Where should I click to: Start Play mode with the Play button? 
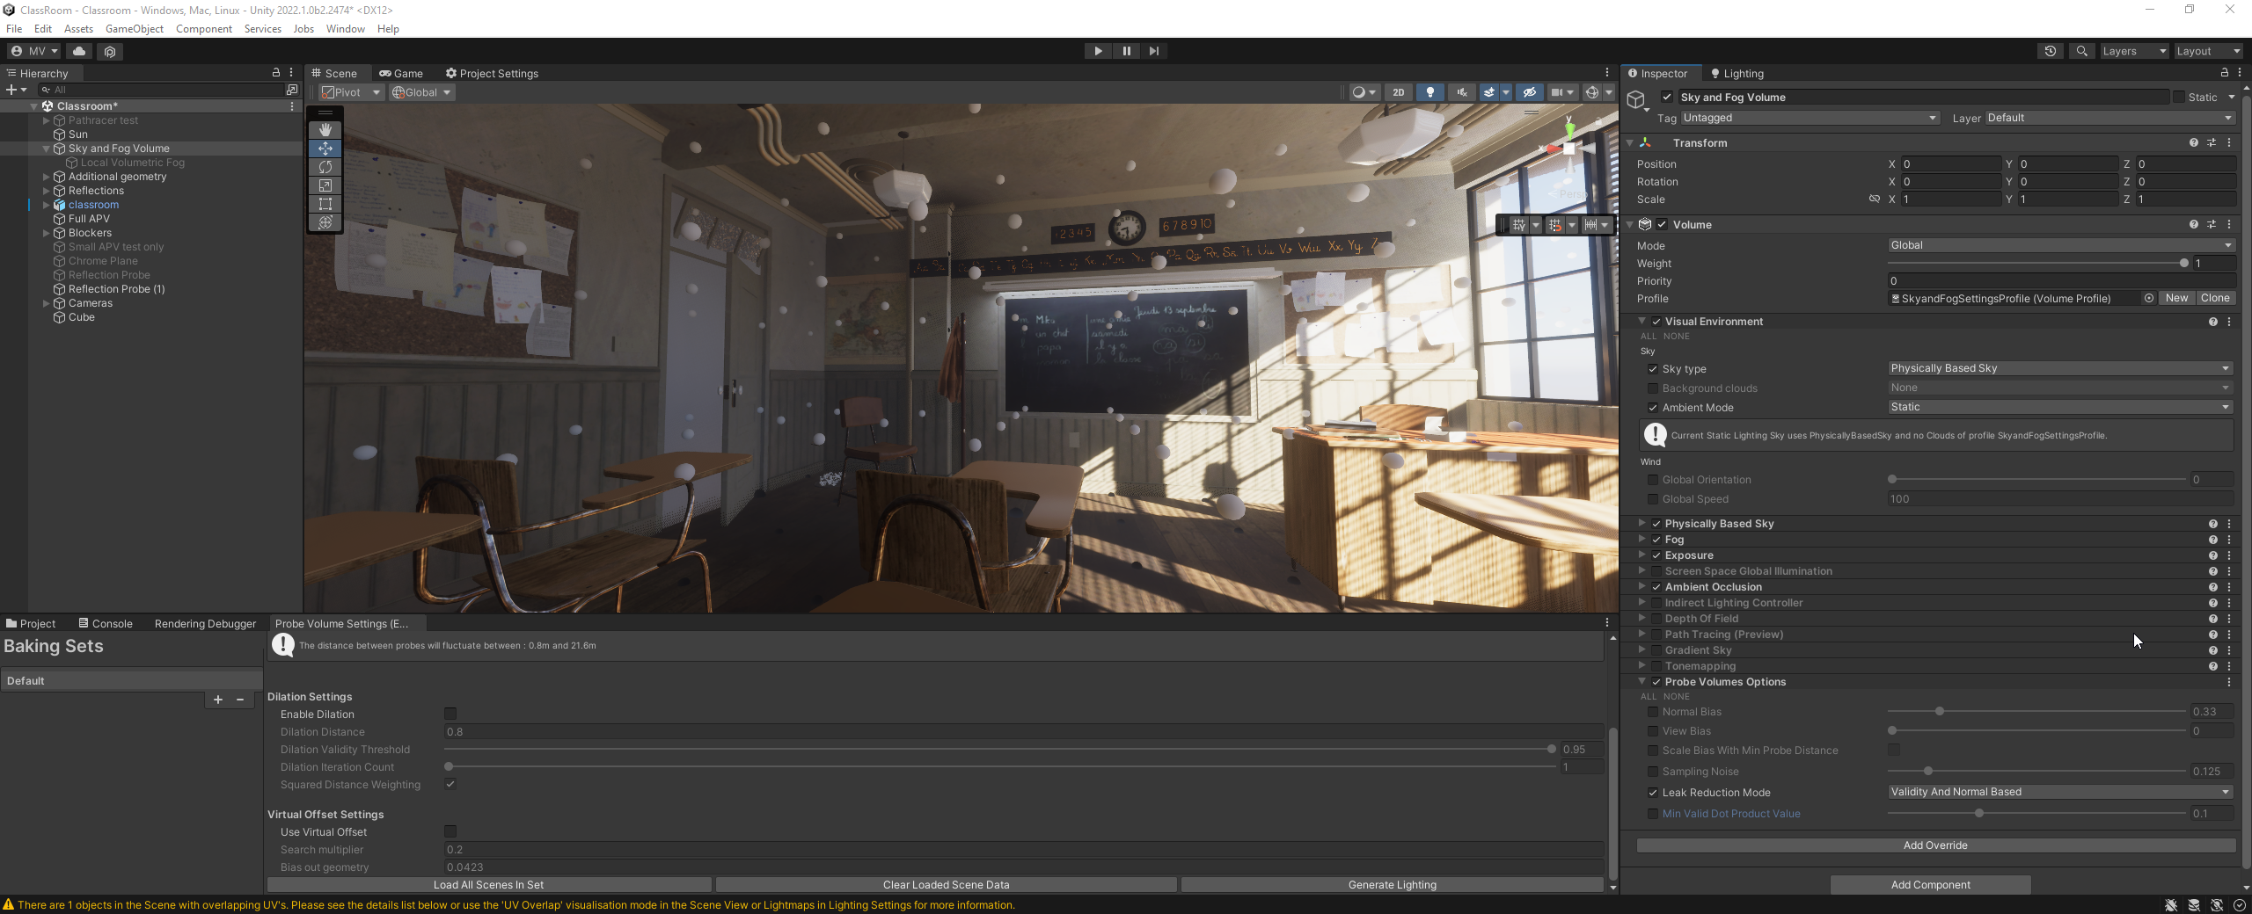pyautogui.click(x=1098, y=51)
